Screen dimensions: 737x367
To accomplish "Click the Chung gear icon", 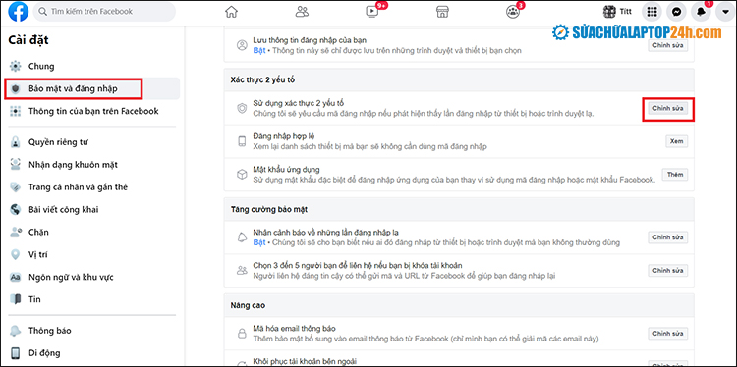I will pyautogui.click(x=16, y=66).
